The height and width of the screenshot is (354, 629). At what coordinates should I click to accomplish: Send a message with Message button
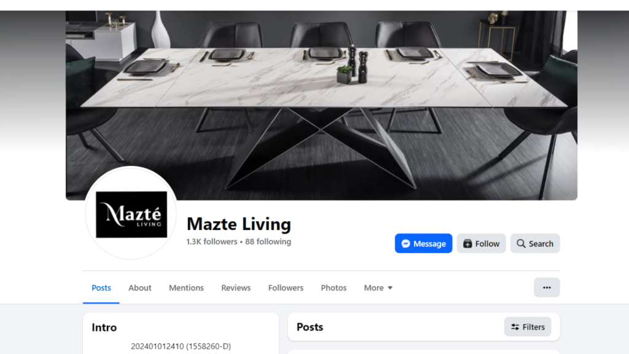coord(423,243)
